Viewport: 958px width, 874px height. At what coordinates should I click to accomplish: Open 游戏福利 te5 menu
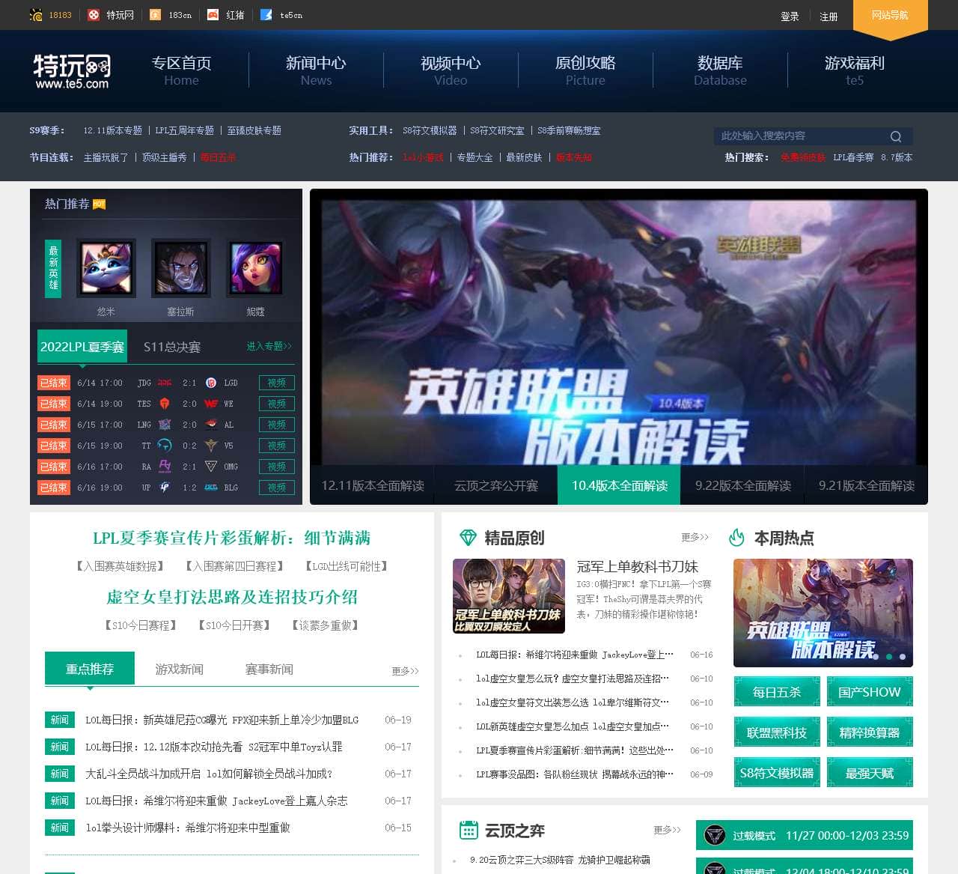855,70
